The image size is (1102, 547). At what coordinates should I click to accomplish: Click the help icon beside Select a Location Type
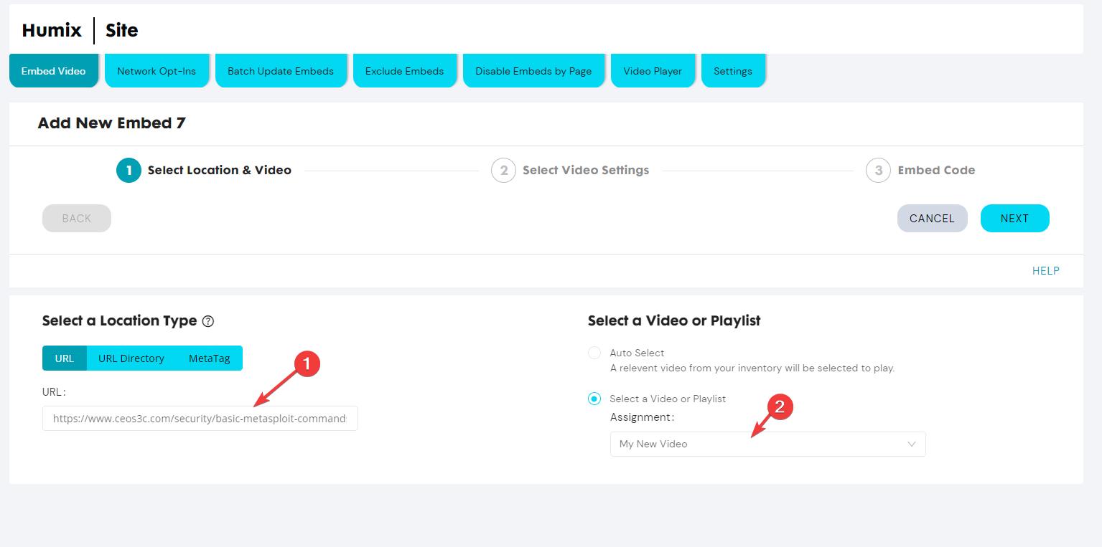pyautogui.click(x=208, y=321)
